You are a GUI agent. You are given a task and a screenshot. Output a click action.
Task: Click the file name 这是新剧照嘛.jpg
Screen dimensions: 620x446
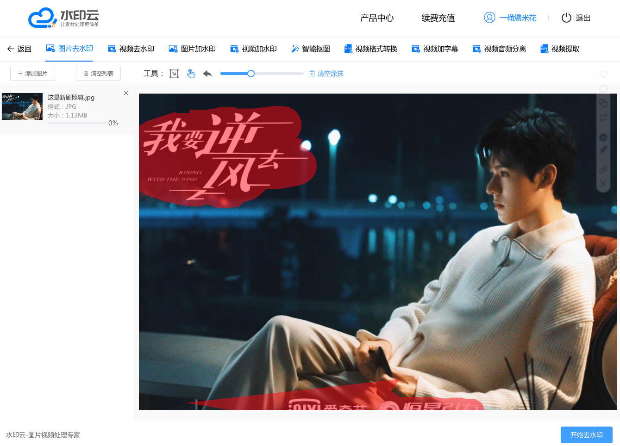click(71, 98)
